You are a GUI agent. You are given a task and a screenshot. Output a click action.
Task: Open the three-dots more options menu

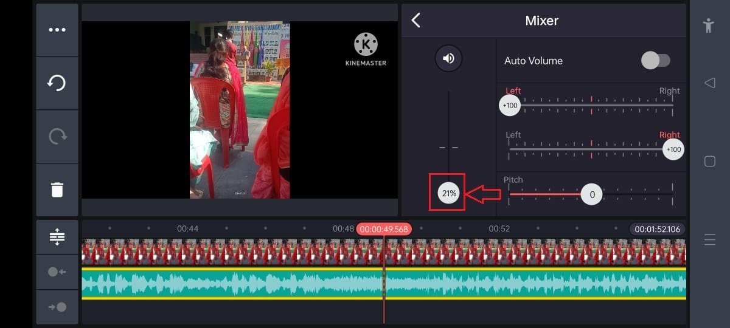pyautogui.click(x=57, y=30)
